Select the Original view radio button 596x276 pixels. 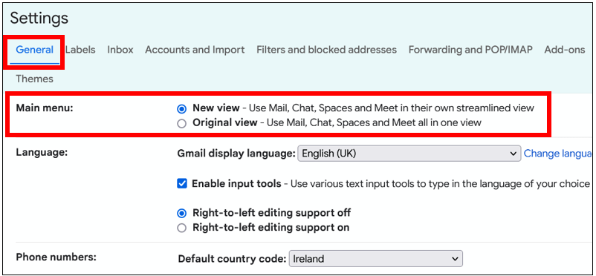[x=182, y=124]
